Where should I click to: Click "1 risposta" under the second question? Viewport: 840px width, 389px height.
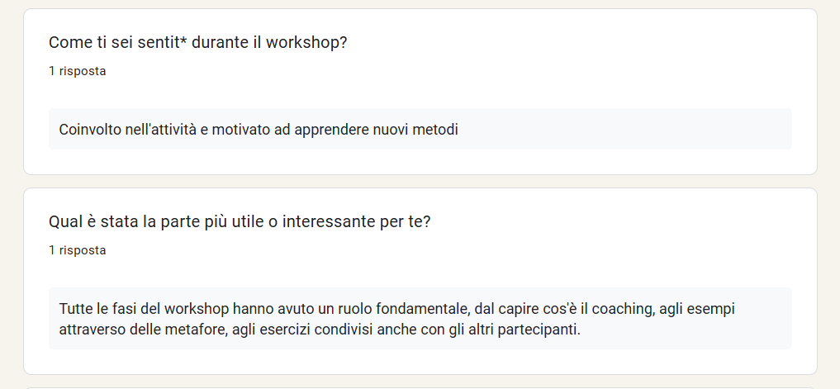pyautogui.click(x=77, y=249)
